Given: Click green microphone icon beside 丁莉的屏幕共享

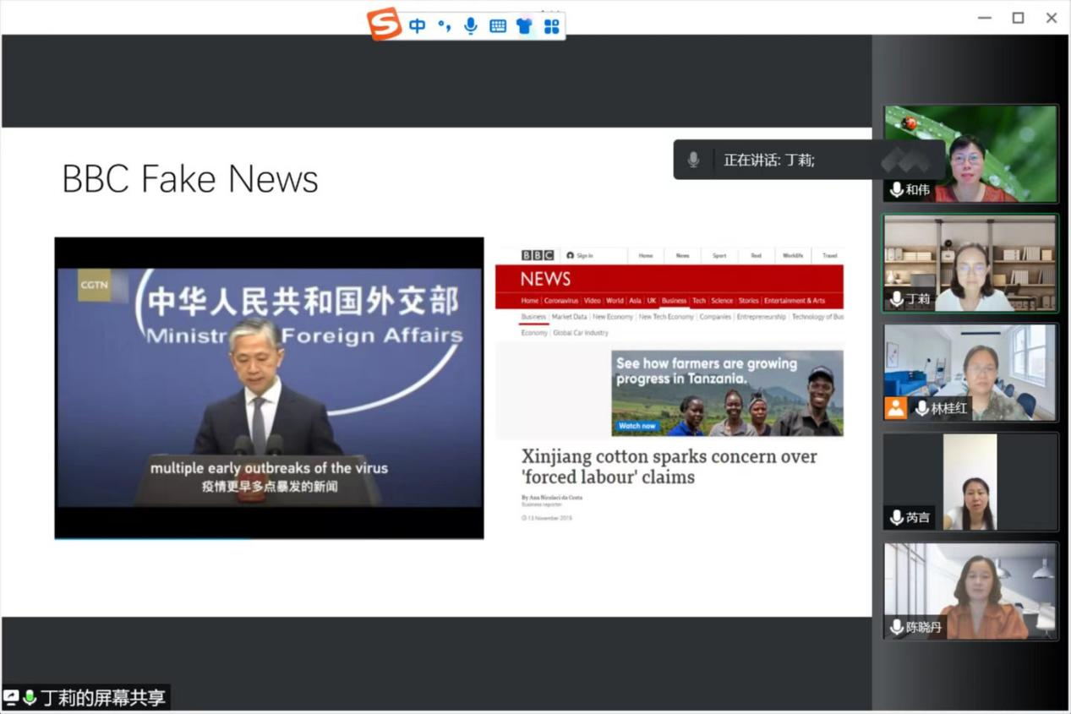Looking at the screenshot, I should click(30, 698).
